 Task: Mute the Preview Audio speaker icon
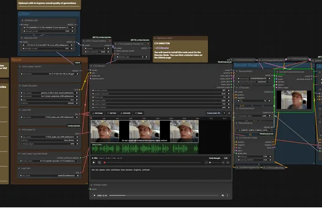(223, 195)
